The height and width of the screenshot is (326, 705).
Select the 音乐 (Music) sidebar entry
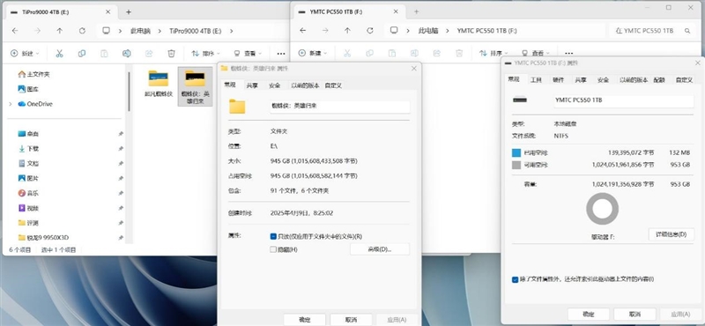pyautogui.click(x=28, y=193)
